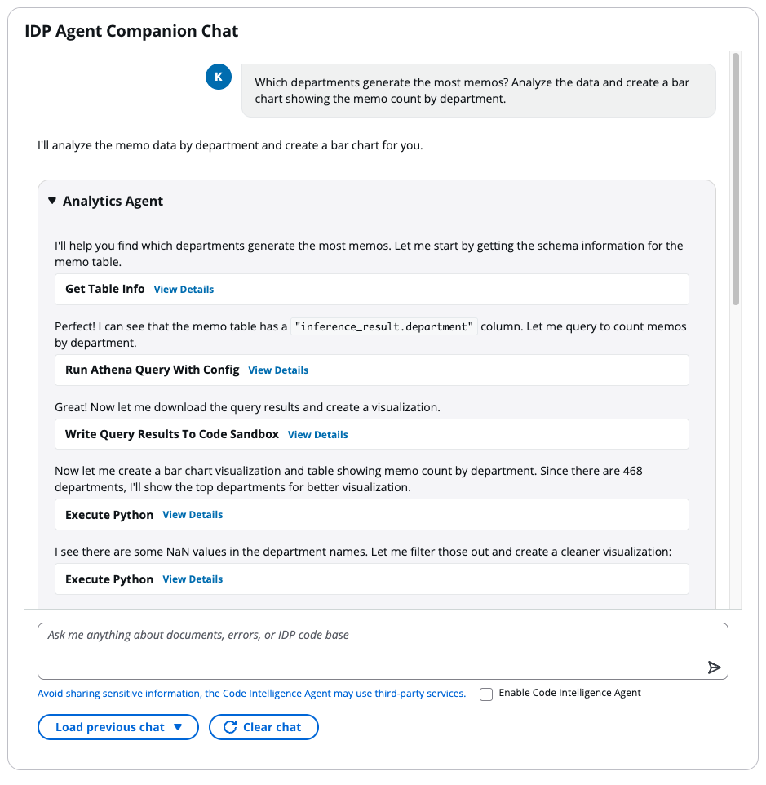The width and height of the screenshot is (766, 785).
Task: Click the refresh icon inside Clear chat
Action: pos(231,727)
